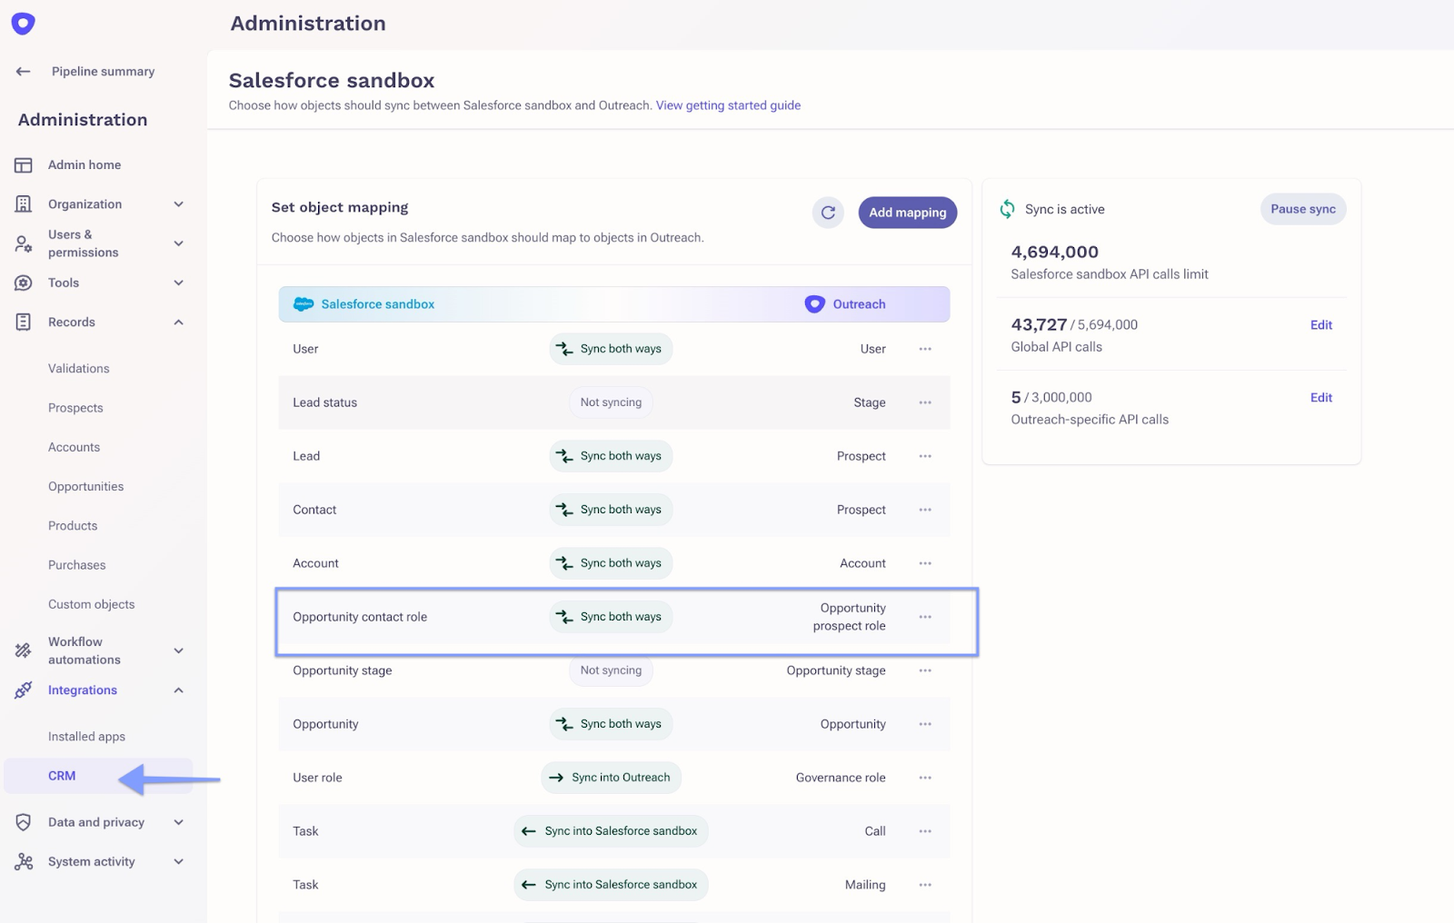Open more options for the Task to Mailing row
The width and height of the screenshot is (1454, 923).
pyautogui.click(x=925, y=885)
